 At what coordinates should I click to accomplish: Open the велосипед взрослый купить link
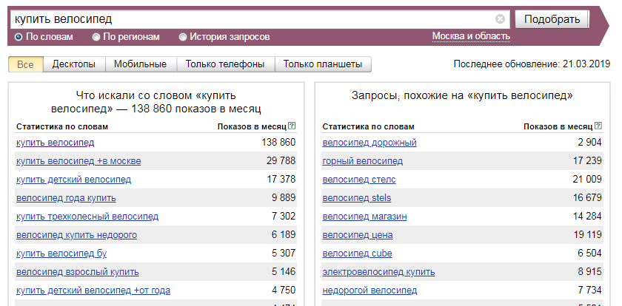click(77, 272)
